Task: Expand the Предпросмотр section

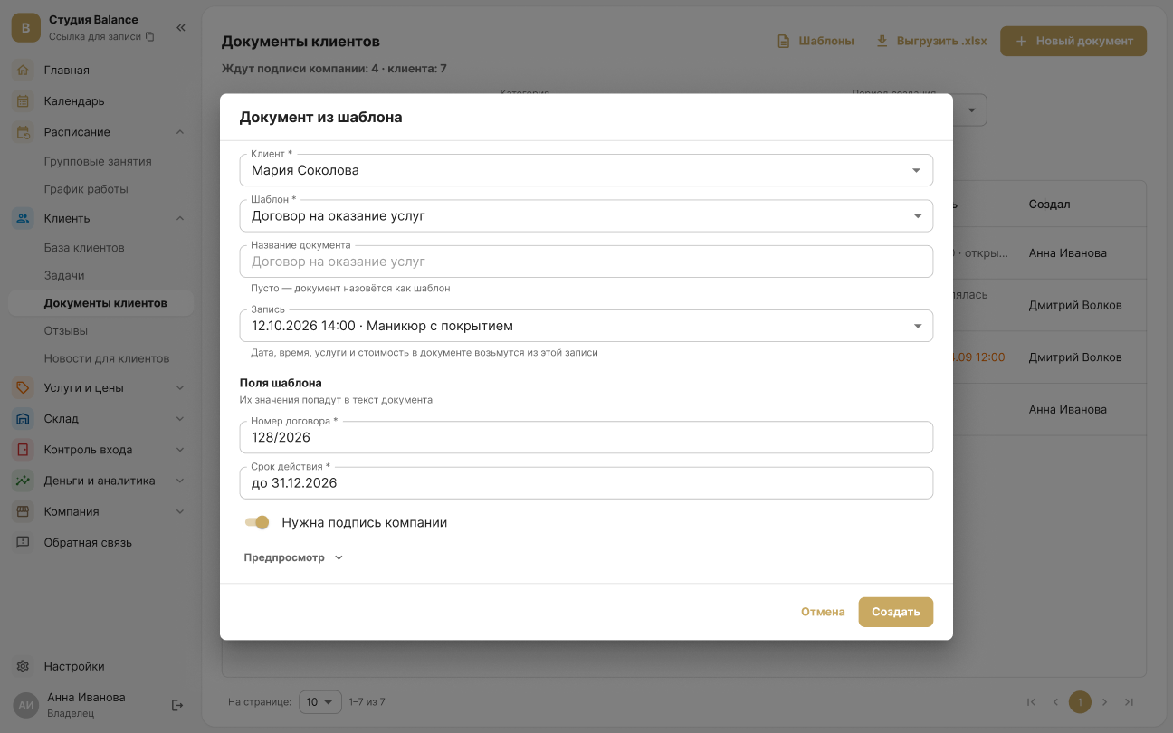Action: pos(294,557)
